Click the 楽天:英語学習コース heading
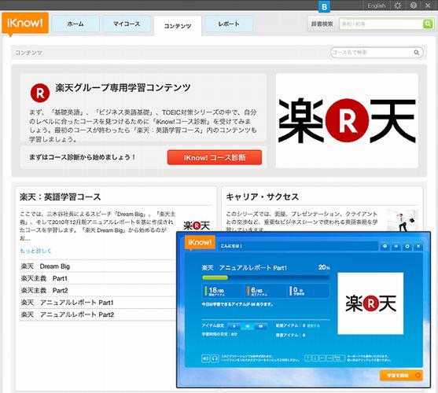 click(61, 196)
